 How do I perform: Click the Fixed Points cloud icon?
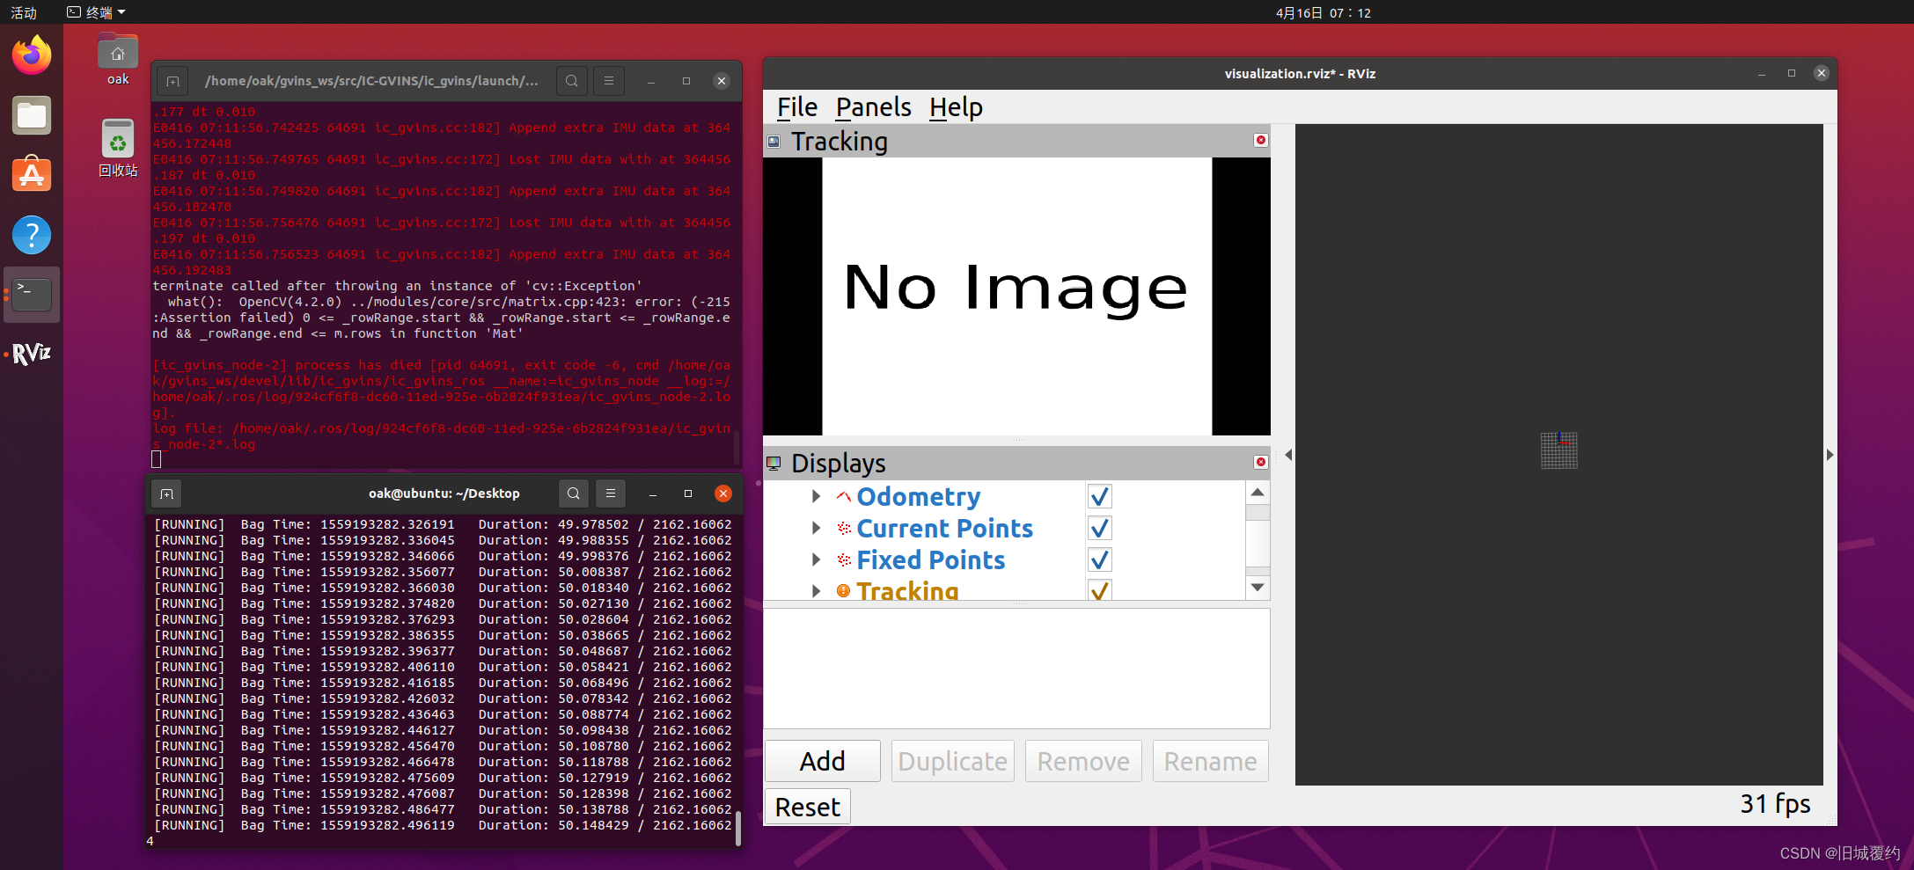(844, 559)
